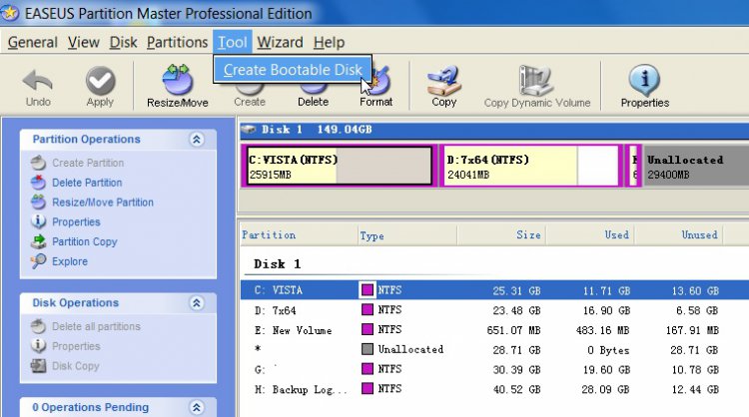The height and width of the screenshot is (417, 749).
Task: Click the Partition Copy sidebar icon
Action: point(38,241)
